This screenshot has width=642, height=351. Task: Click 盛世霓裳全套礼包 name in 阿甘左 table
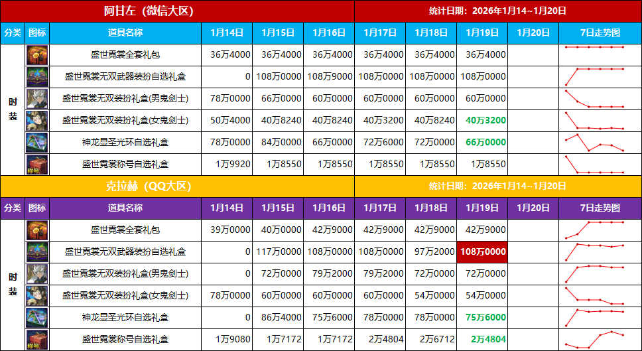(x=125, y=55)
